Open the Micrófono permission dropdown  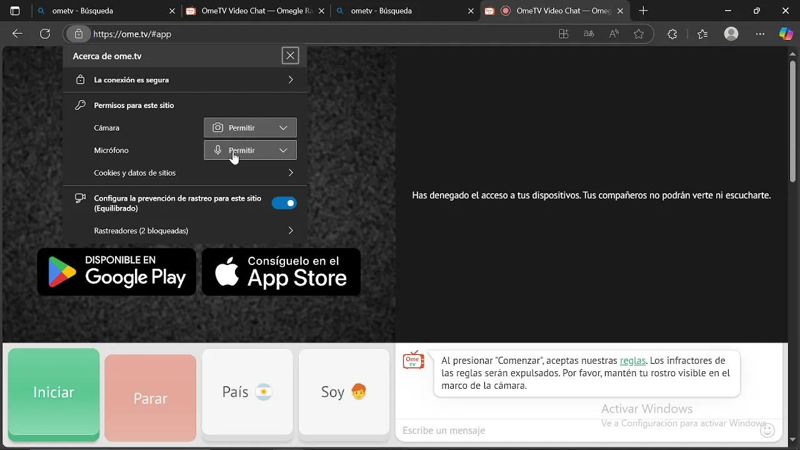pos(250,150)
